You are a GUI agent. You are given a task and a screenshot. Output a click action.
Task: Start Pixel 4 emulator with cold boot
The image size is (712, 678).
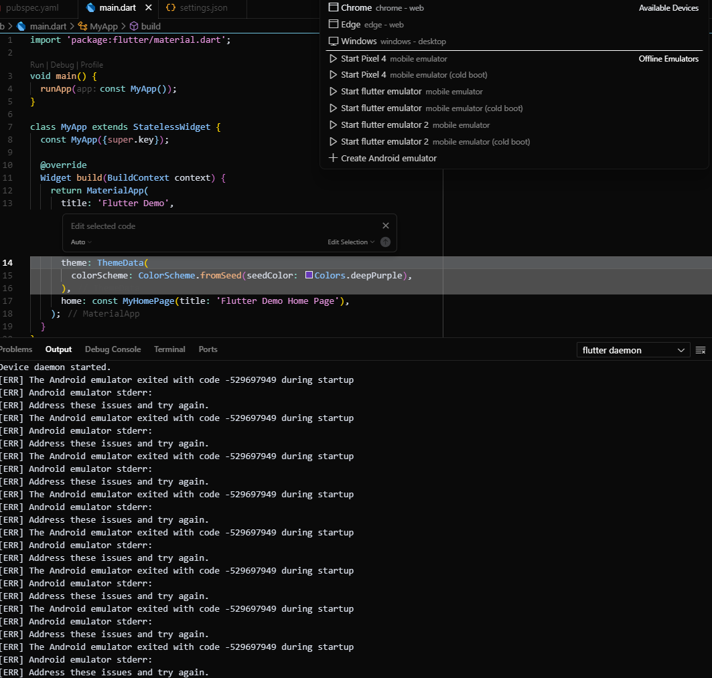click(513, 75)
